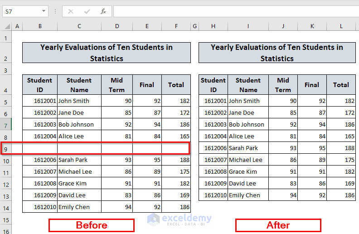Click cell 'David Lee' in column C

[79, 195]
